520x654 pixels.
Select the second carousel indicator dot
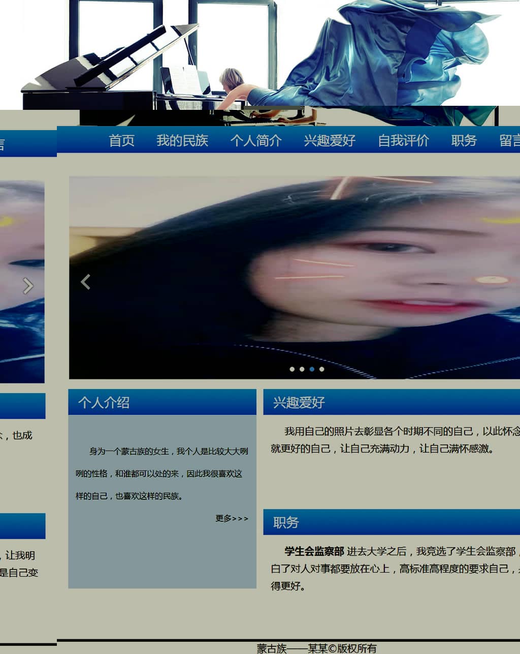[302, 369]
